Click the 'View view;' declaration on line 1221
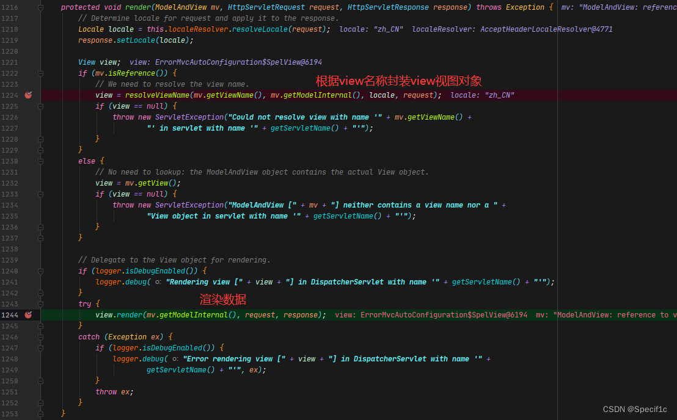 point(100,62)
